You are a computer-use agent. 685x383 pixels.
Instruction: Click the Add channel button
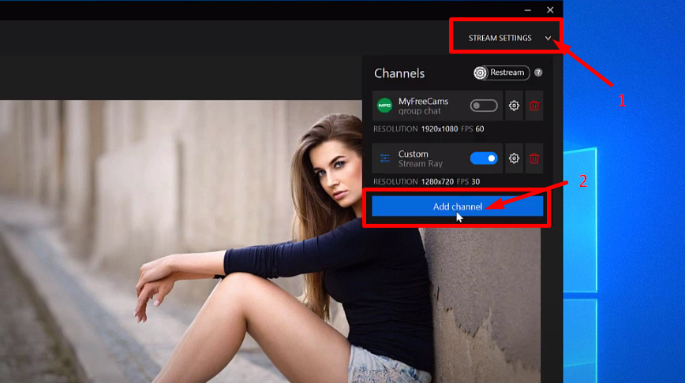pos(458,206)
